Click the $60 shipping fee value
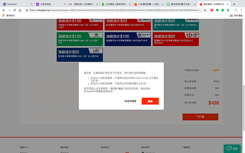 [217, 88]
